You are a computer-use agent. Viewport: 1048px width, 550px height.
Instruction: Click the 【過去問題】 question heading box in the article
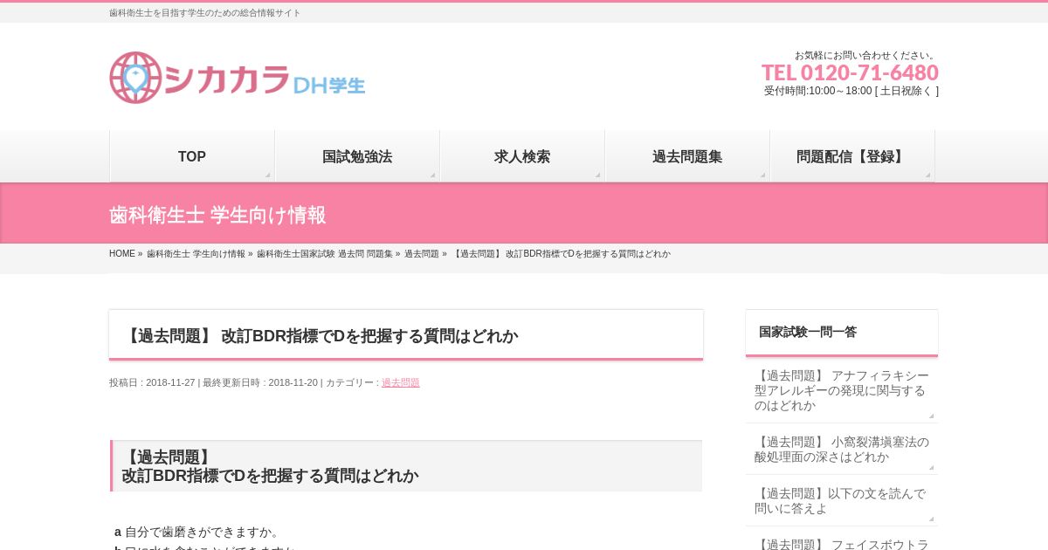(x=406, y=466)
